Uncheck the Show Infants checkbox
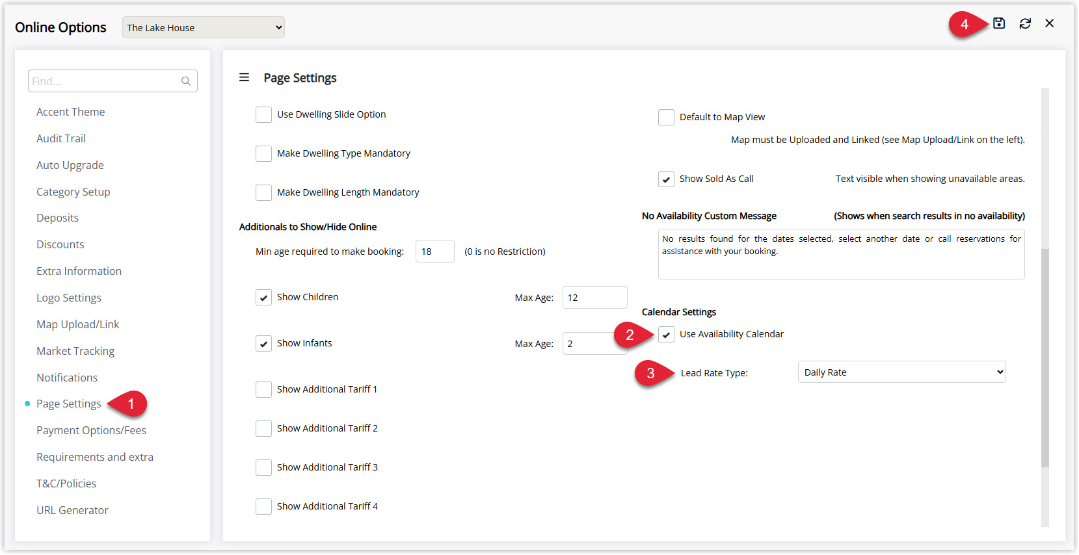Image resolution: width=1079 pixels, height=555 pixels. 263,344
